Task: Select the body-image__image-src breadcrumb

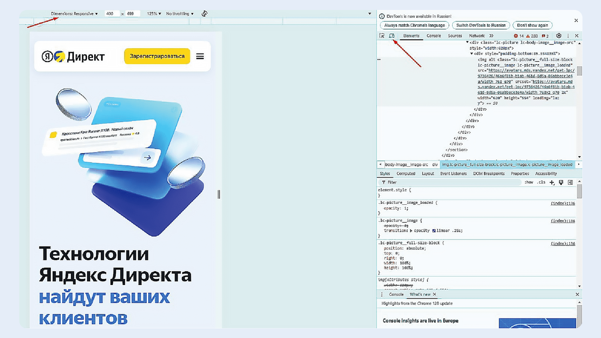Action: 407,165
